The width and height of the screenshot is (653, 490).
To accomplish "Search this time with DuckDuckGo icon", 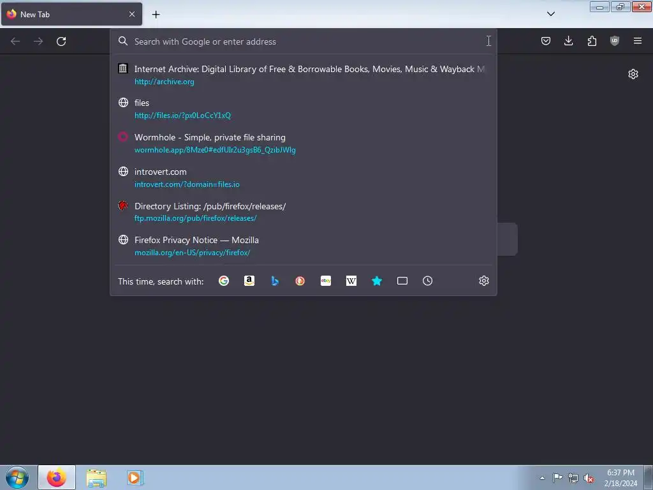I will pyautogui.click(x=300, y=281).
